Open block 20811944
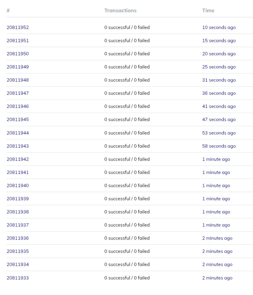The height and width of the screenshot is (295, 253). point(18,133)
